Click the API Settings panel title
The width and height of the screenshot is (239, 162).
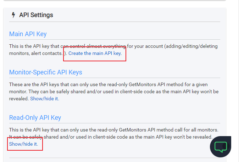36,15
